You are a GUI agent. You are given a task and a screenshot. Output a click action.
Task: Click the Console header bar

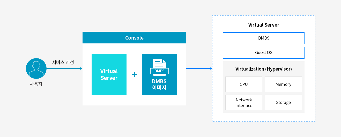[134, 38]
